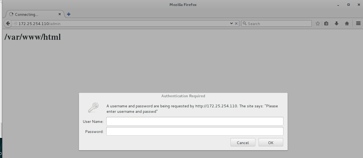Viewport: 363px width, 158px height.
Task: Focus the Password field
Action: 195,131
